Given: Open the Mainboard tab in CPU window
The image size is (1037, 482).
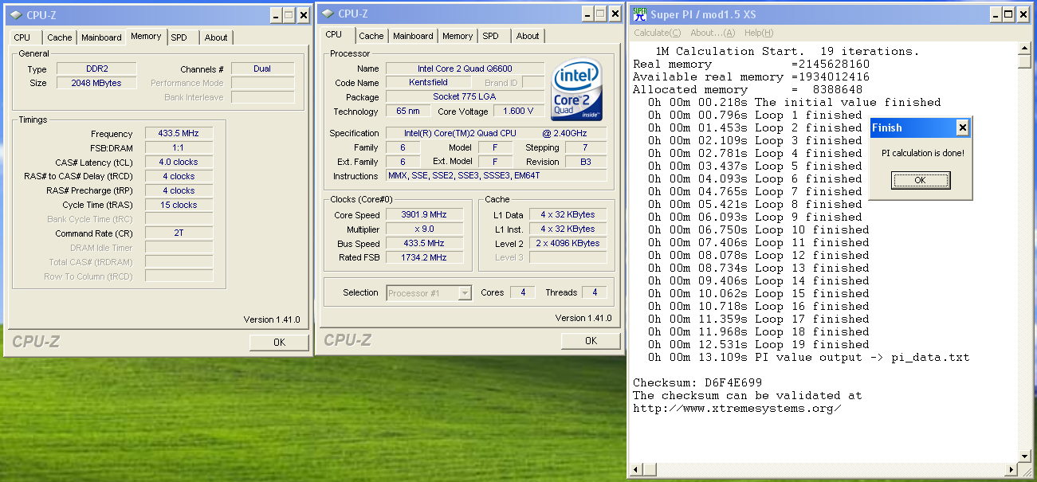Looking at the screenshot, I should (413, 36).
